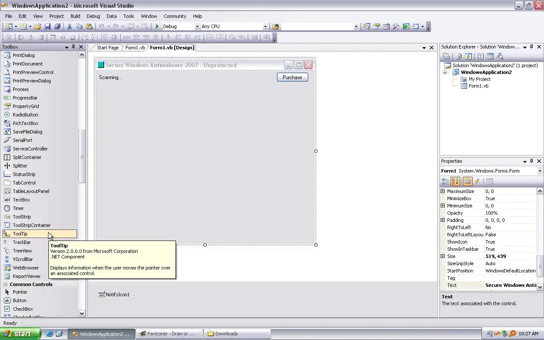Pin the Toolbox panel with pushpin
Screen dimensions: 544x340
73,47
